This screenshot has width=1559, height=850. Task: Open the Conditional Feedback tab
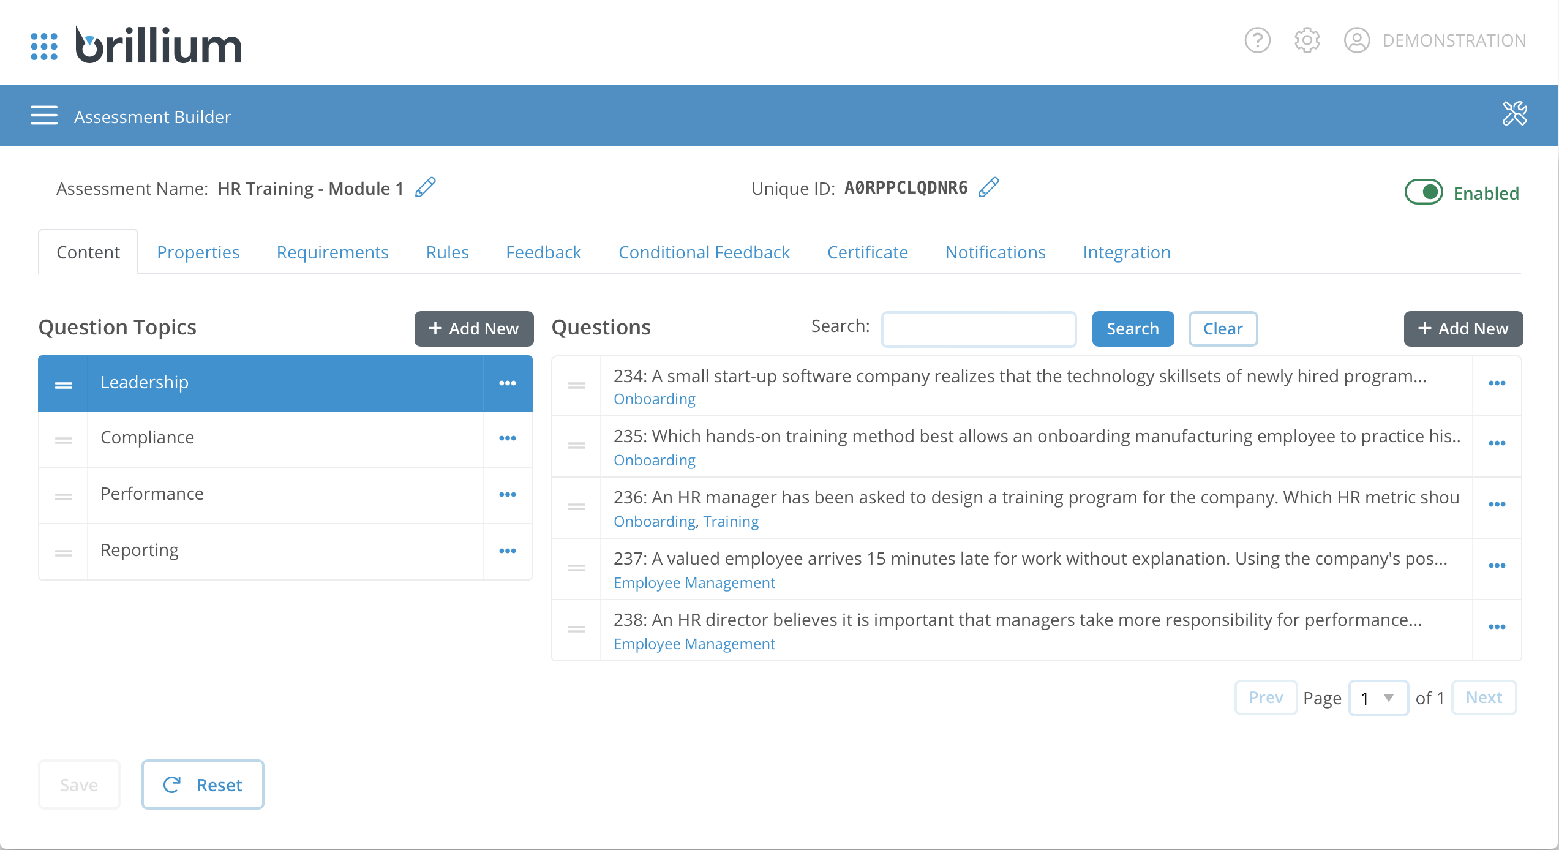(704, 252)
